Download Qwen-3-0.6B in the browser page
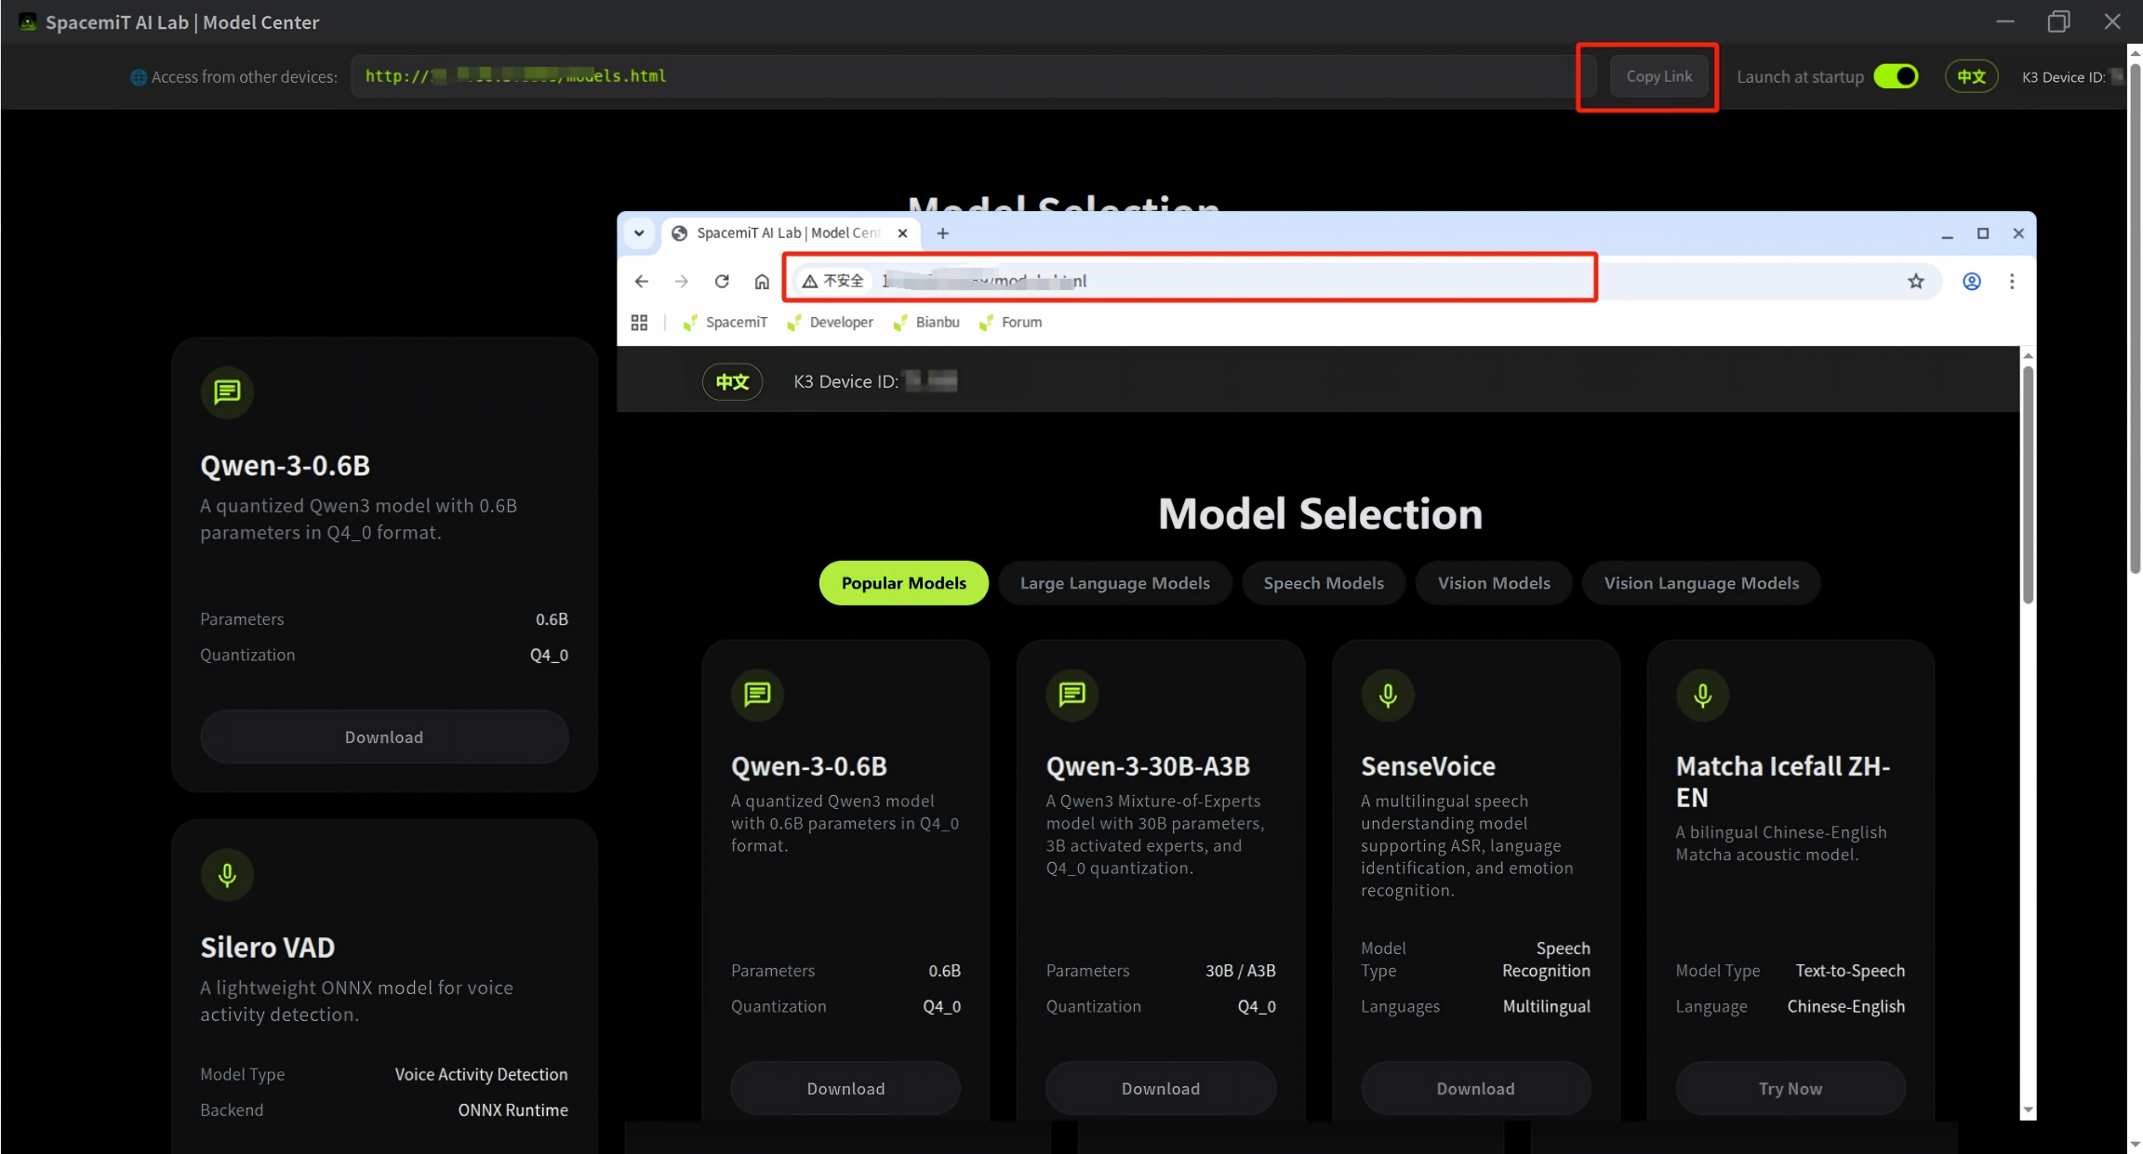Screen dimensions: 2143x1154 pyautogui.click(x=845, y=1089)
